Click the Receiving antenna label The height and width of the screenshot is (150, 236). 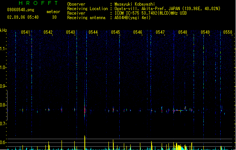(x=86, y=18)
